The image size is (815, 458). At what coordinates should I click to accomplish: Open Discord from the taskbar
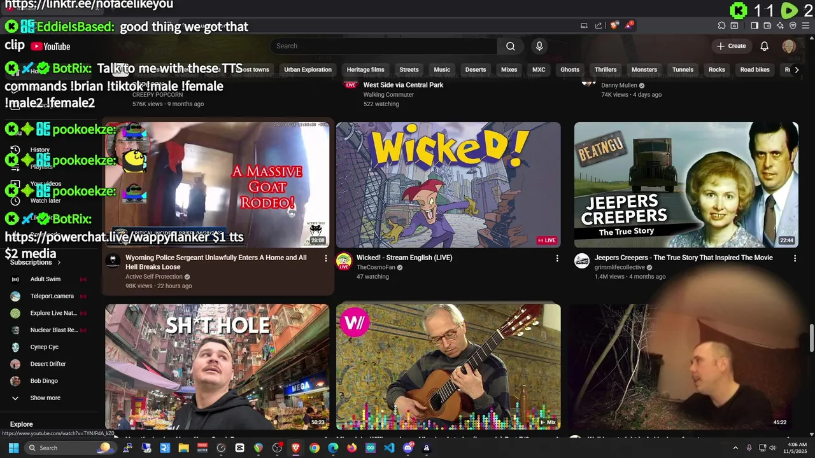(x=408, y=448)
